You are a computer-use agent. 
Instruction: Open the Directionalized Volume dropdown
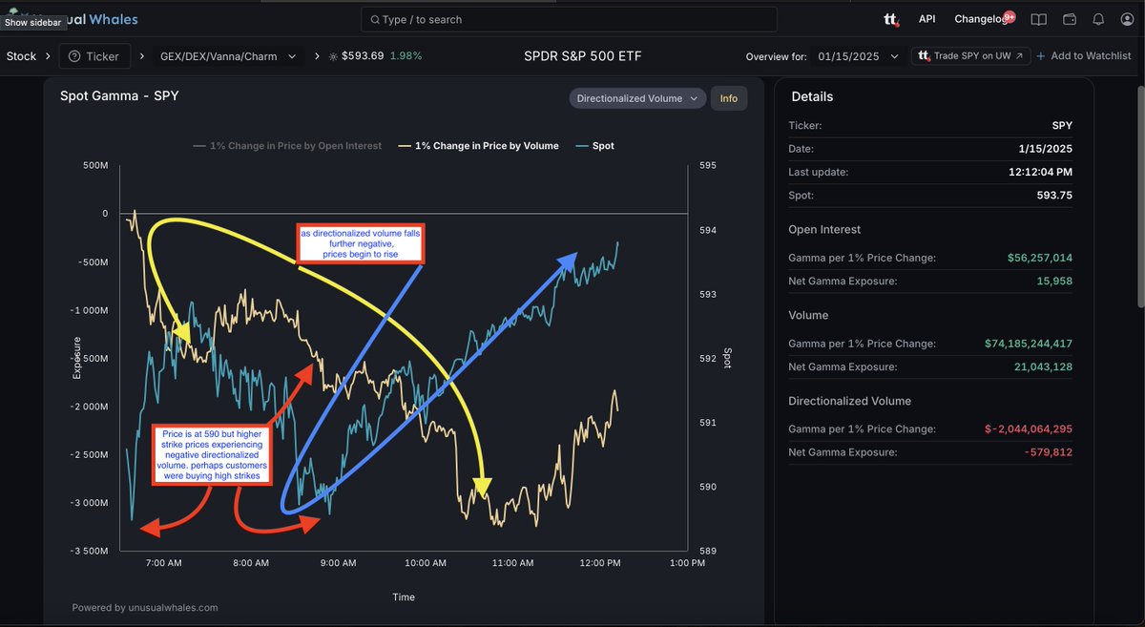pos(637,98)
